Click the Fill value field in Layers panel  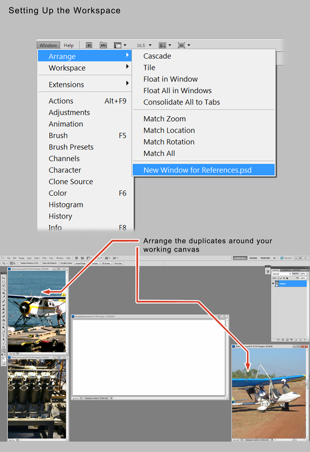pyautogui.click(x=303, y=278)
